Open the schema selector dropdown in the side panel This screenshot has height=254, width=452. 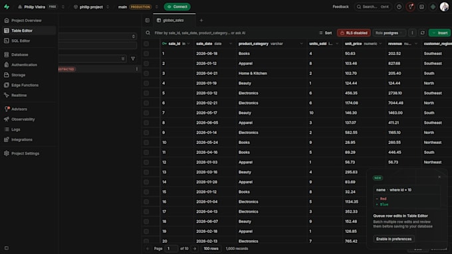click(x=98, y=36)
